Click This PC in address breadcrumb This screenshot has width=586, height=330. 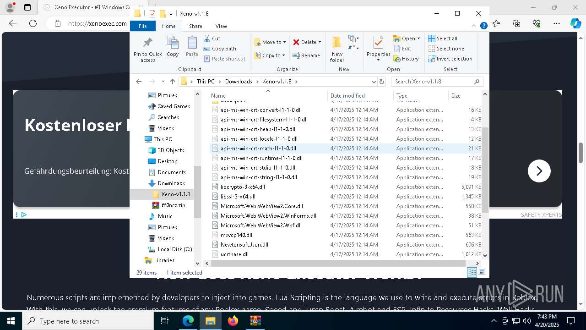tap(205, 82)
